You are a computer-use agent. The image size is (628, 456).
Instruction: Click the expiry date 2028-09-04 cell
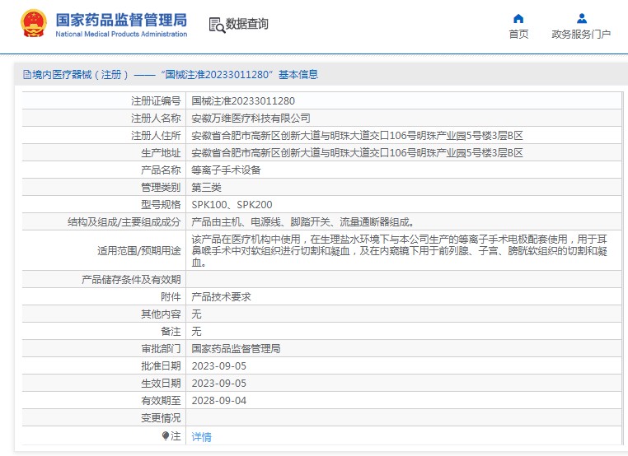[218, 400]
